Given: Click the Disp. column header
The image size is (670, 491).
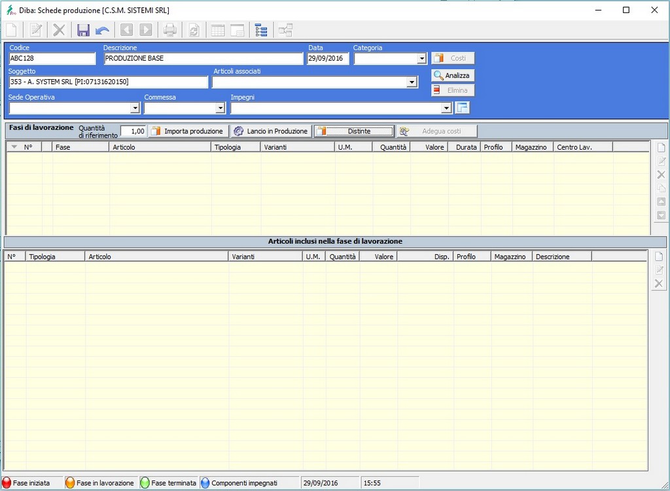Looking at the screenshot, I should click(425, 256).
